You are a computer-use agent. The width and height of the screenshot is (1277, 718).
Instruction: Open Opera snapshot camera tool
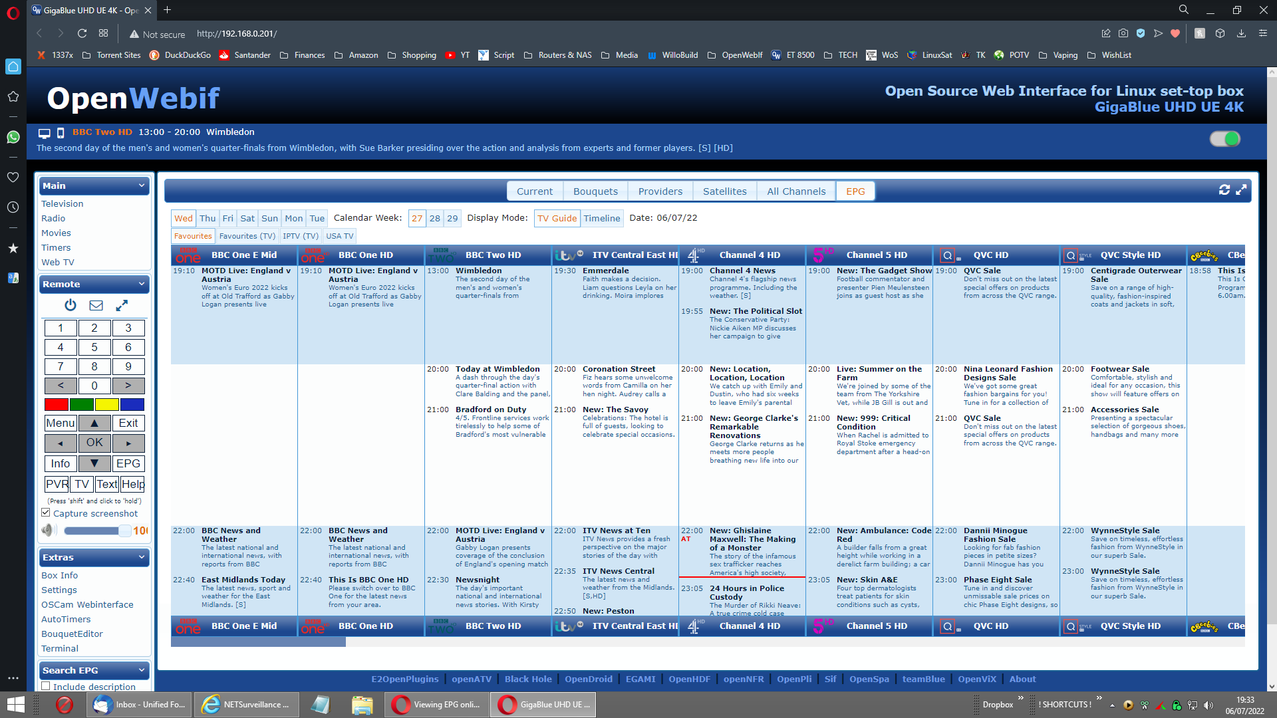[1123, 33]
